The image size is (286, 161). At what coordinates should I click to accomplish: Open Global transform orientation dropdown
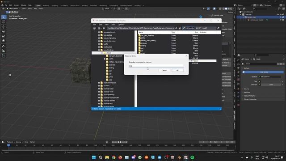tap(106, 8)
